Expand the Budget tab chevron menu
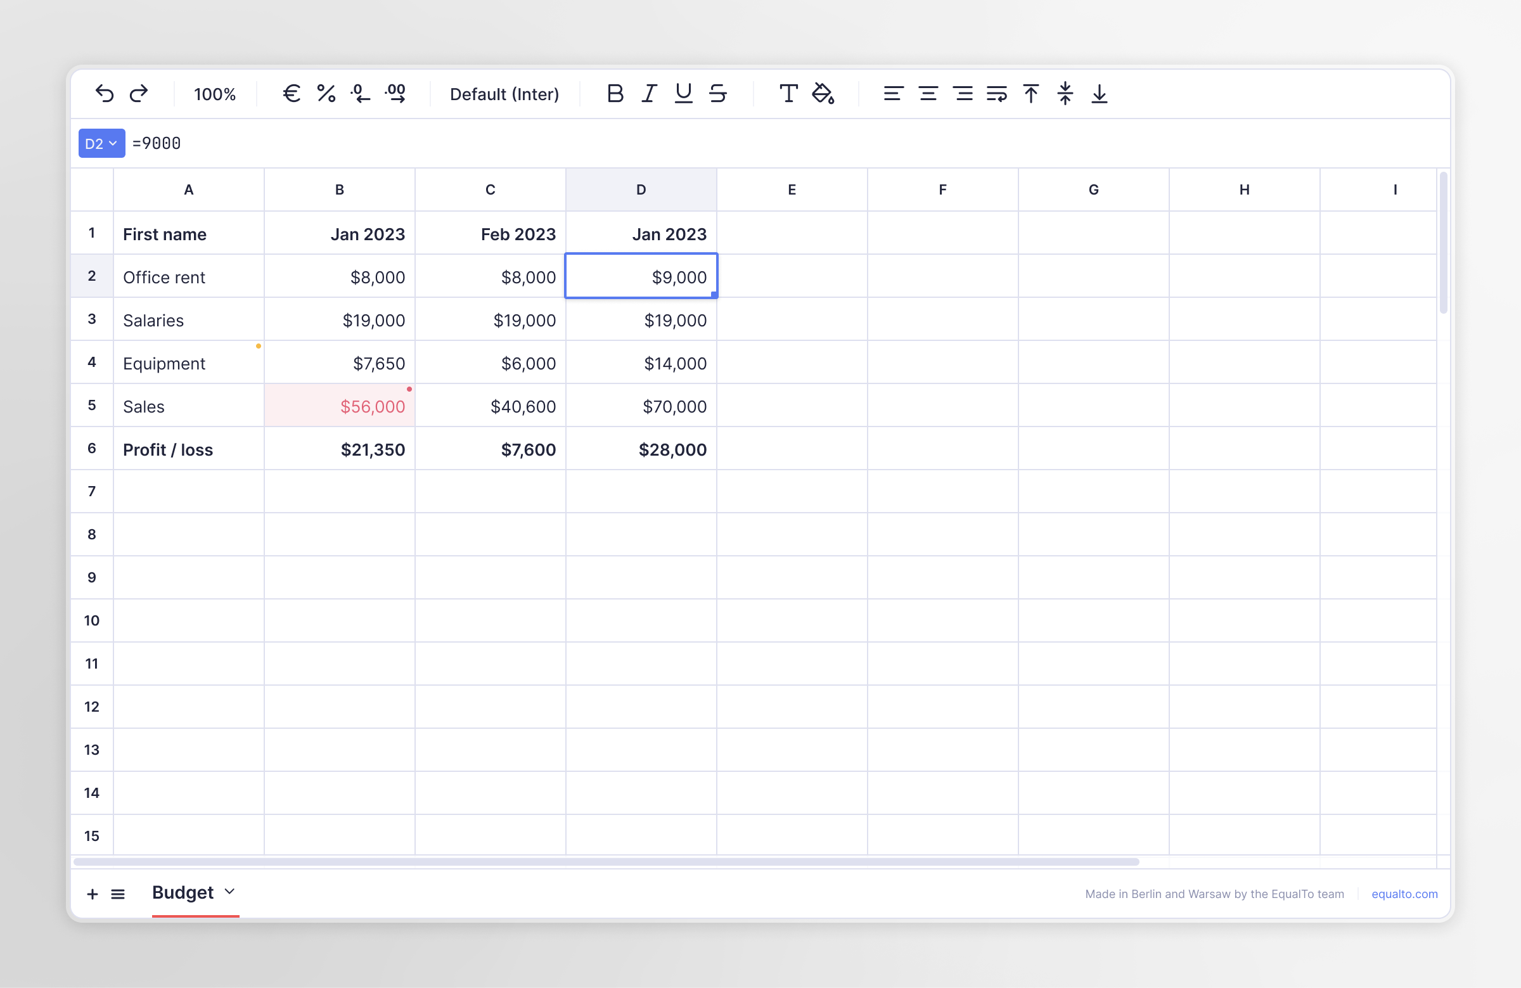Image resolution: width=1521 pixels, height=988 pixels. click(x=229, y=892)
